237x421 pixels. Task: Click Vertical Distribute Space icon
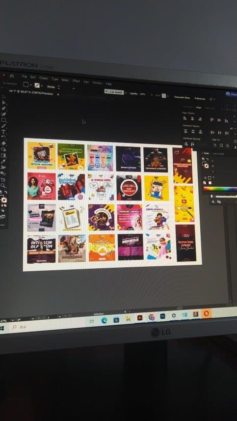[186, 144]
